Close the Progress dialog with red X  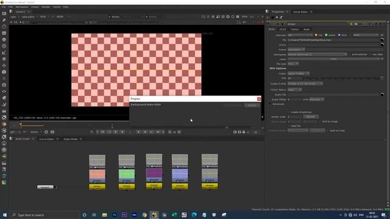(x=259, y=99)
